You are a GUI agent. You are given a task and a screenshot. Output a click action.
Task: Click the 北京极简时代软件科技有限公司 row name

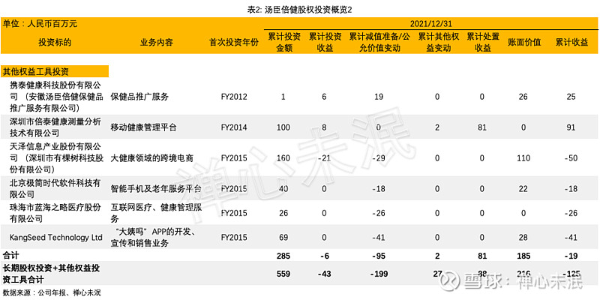(55, 188)
